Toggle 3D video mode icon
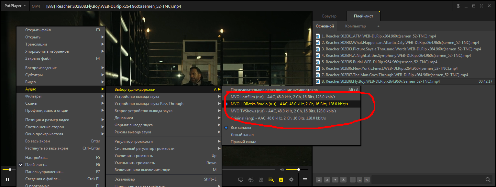496x187 pixels. (x=261, y=180)
